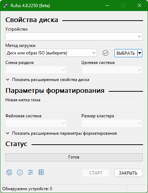The height and width of the screenshot is (193, 148).
Task: Click the Rufus USB drive title icon
Action: point(6,6)
